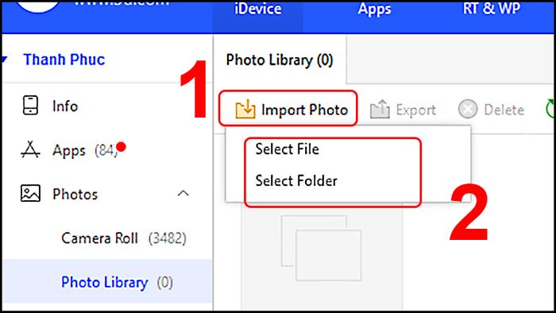
Task: Open the RT & WP tab
Action: tap(492, 9)
